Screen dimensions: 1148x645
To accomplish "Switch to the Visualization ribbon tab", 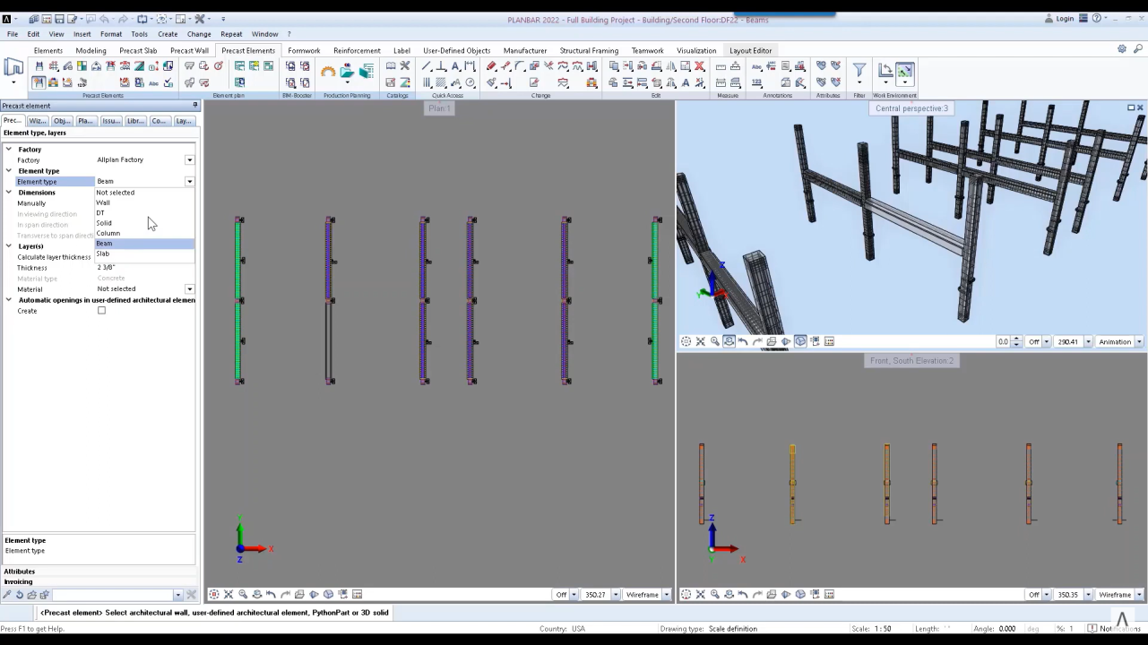I will (x=696, y=50).
